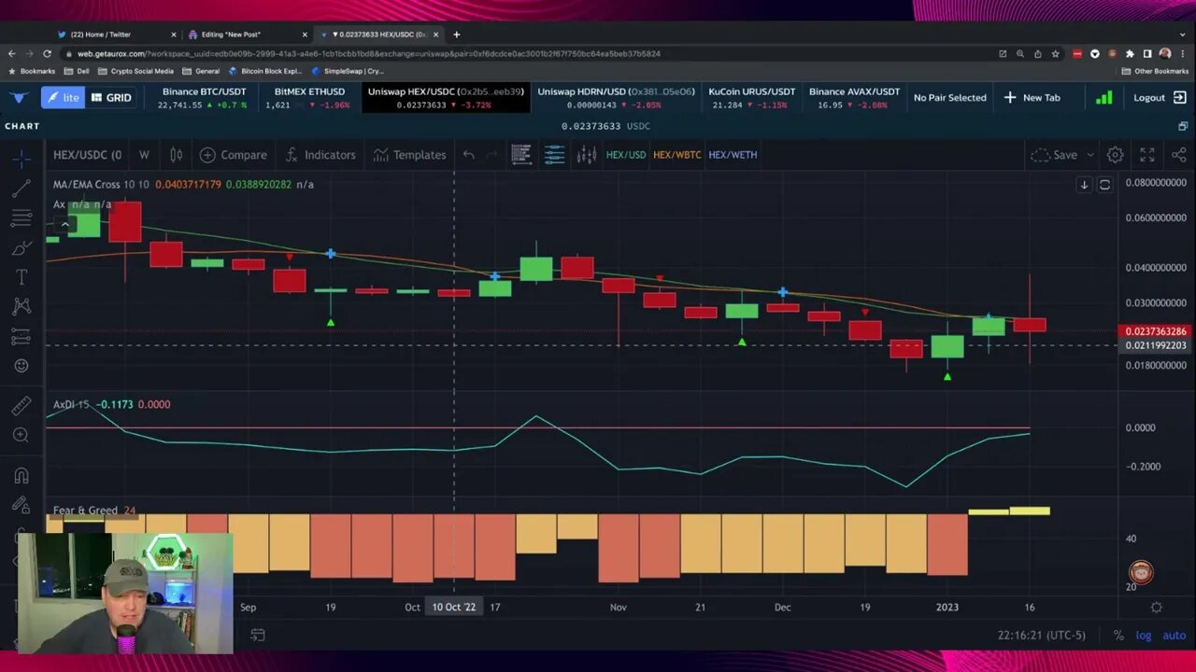Open the Binance BTC/USDT tab

pyautogui.click(x=204, y=98)
